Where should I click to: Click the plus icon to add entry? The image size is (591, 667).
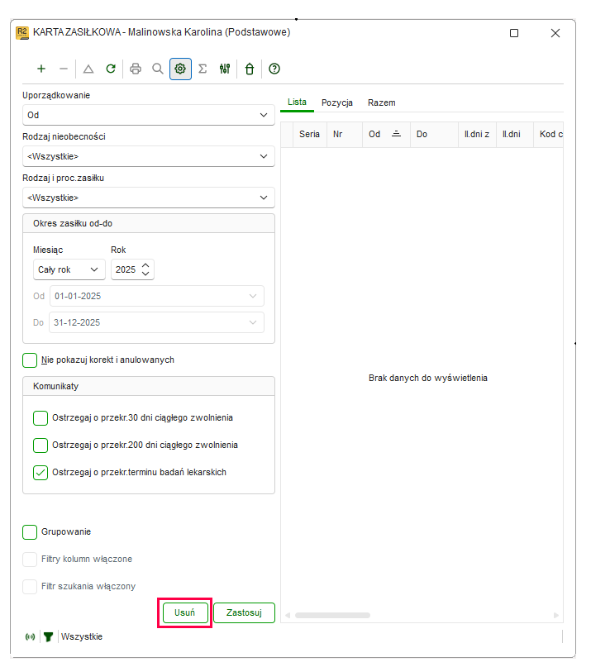(x=41, y=69)
